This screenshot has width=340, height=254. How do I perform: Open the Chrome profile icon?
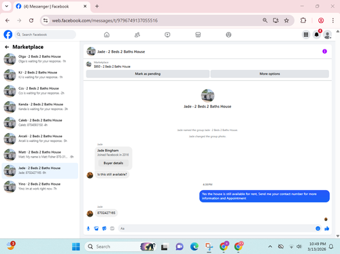pyautogui.click(x=321, y=20)
